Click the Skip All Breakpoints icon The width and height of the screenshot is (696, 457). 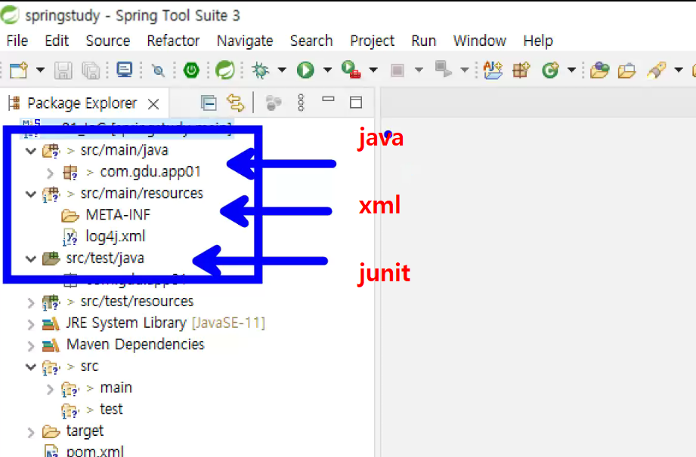click(x=158, y=70)
